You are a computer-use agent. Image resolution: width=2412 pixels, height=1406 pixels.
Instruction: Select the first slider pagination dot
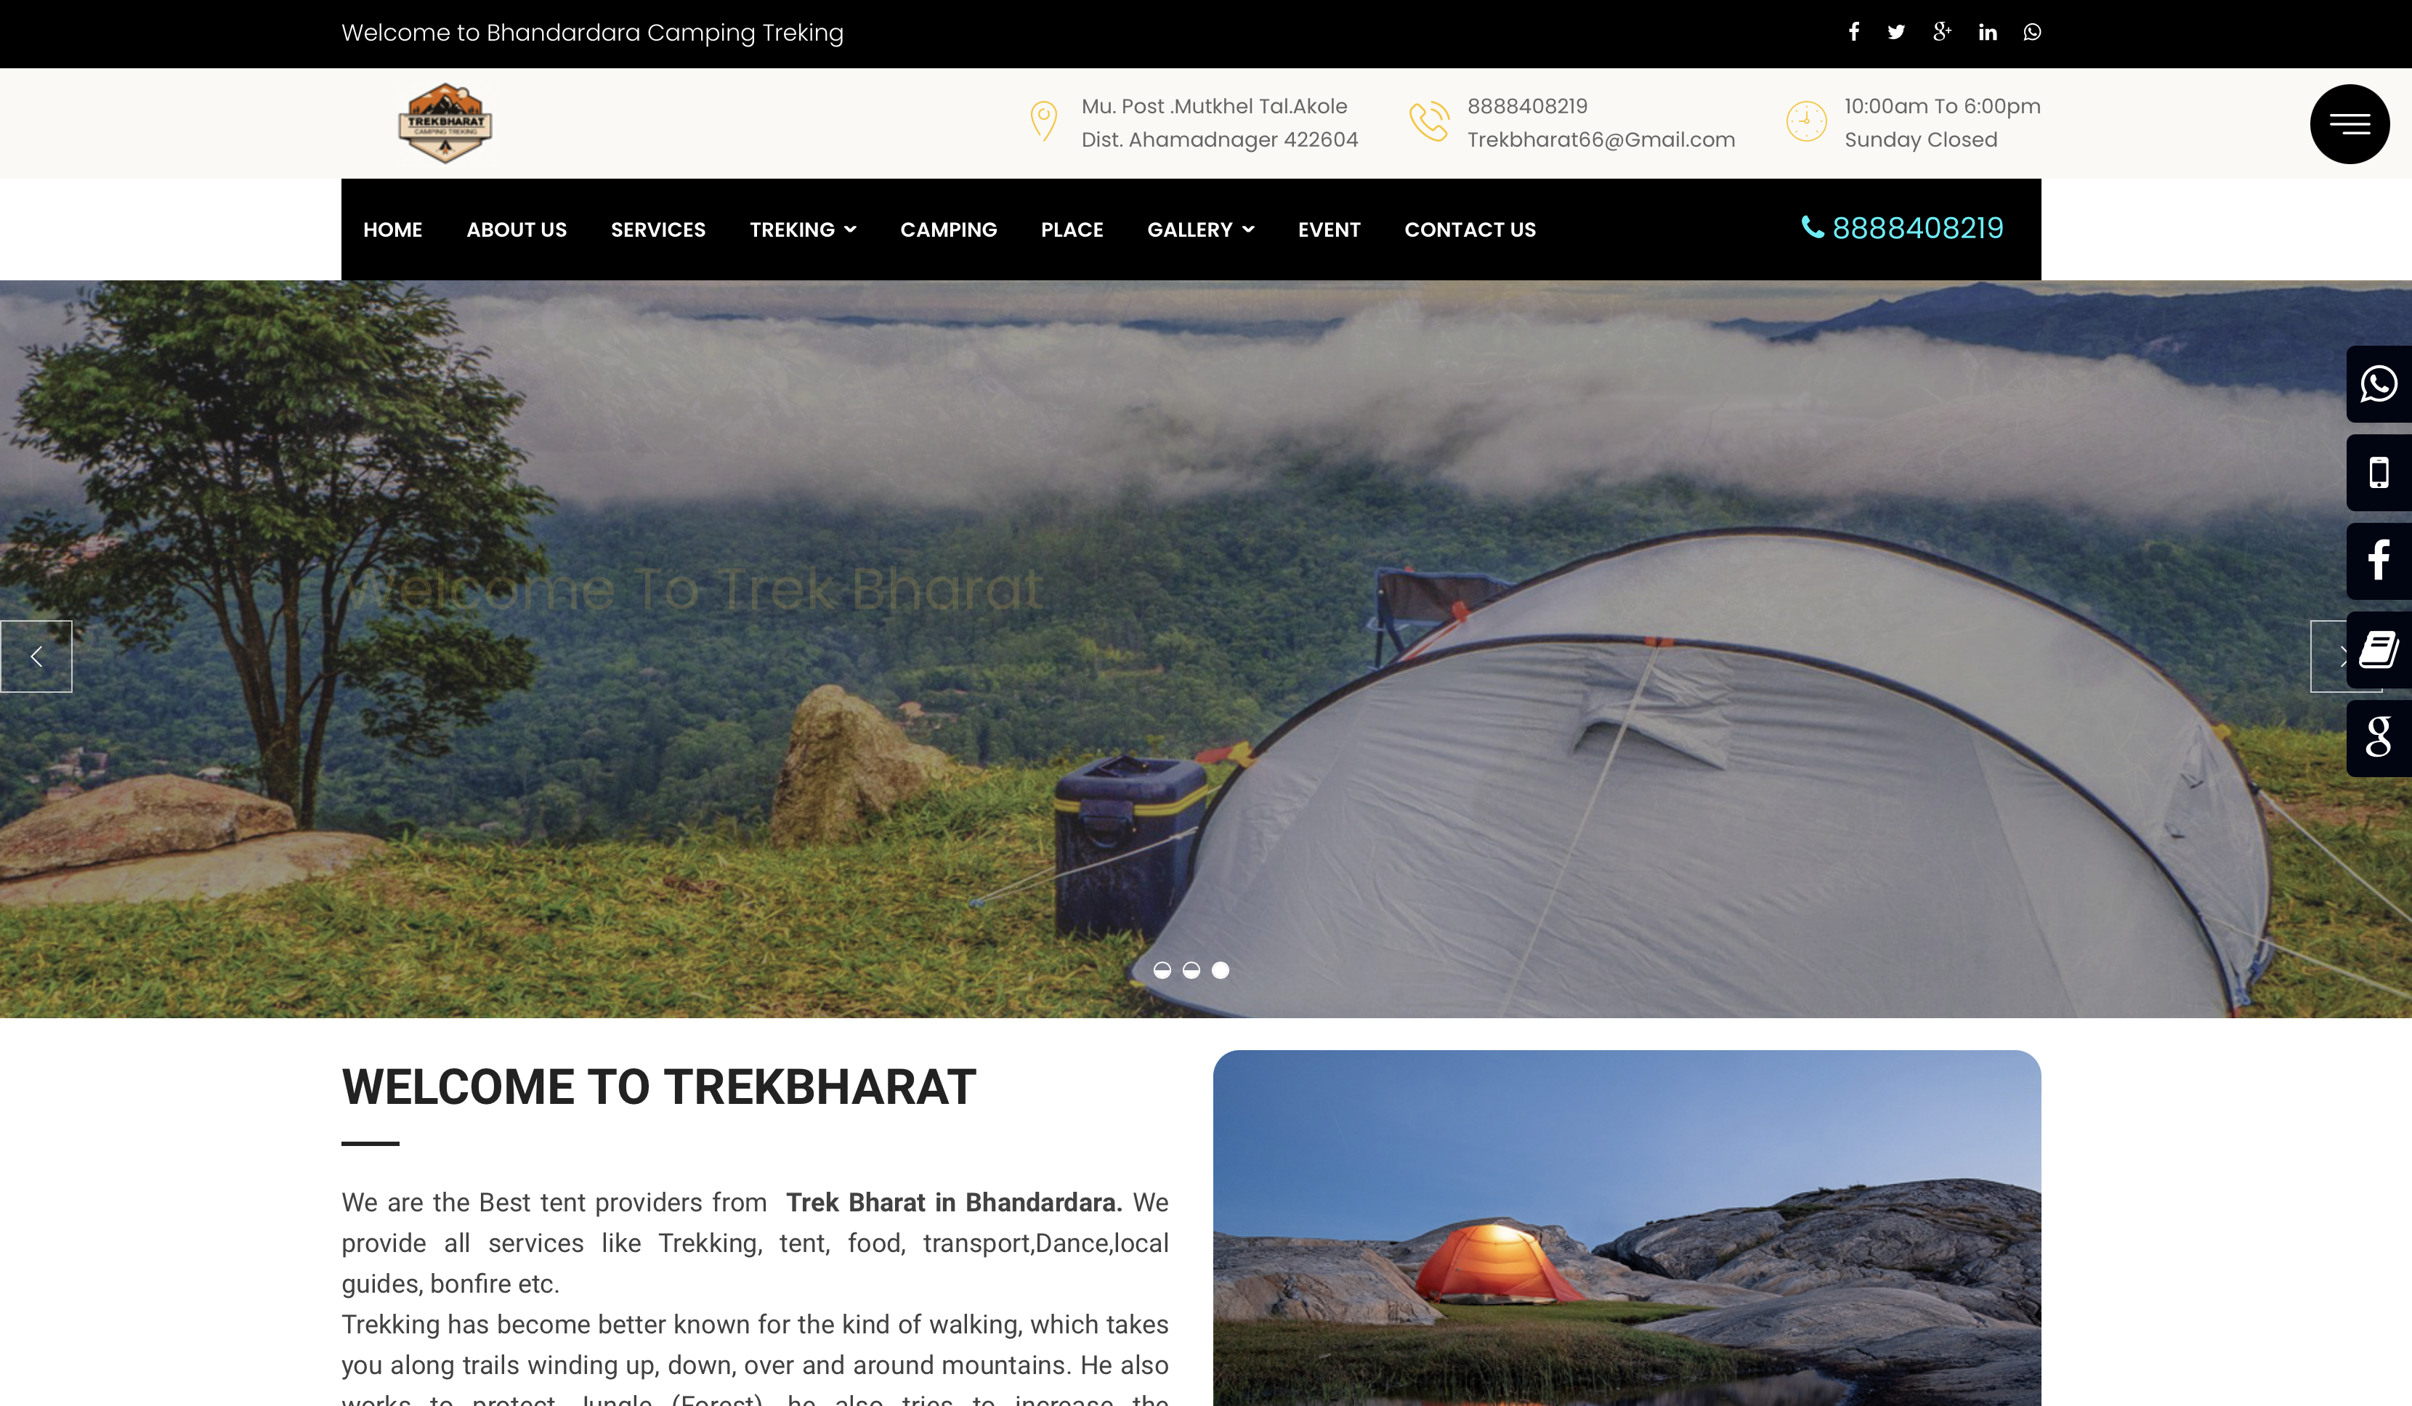tap(1162, 970)
